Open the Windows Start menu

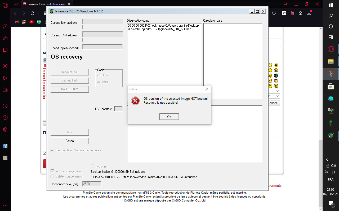(331, 5)
